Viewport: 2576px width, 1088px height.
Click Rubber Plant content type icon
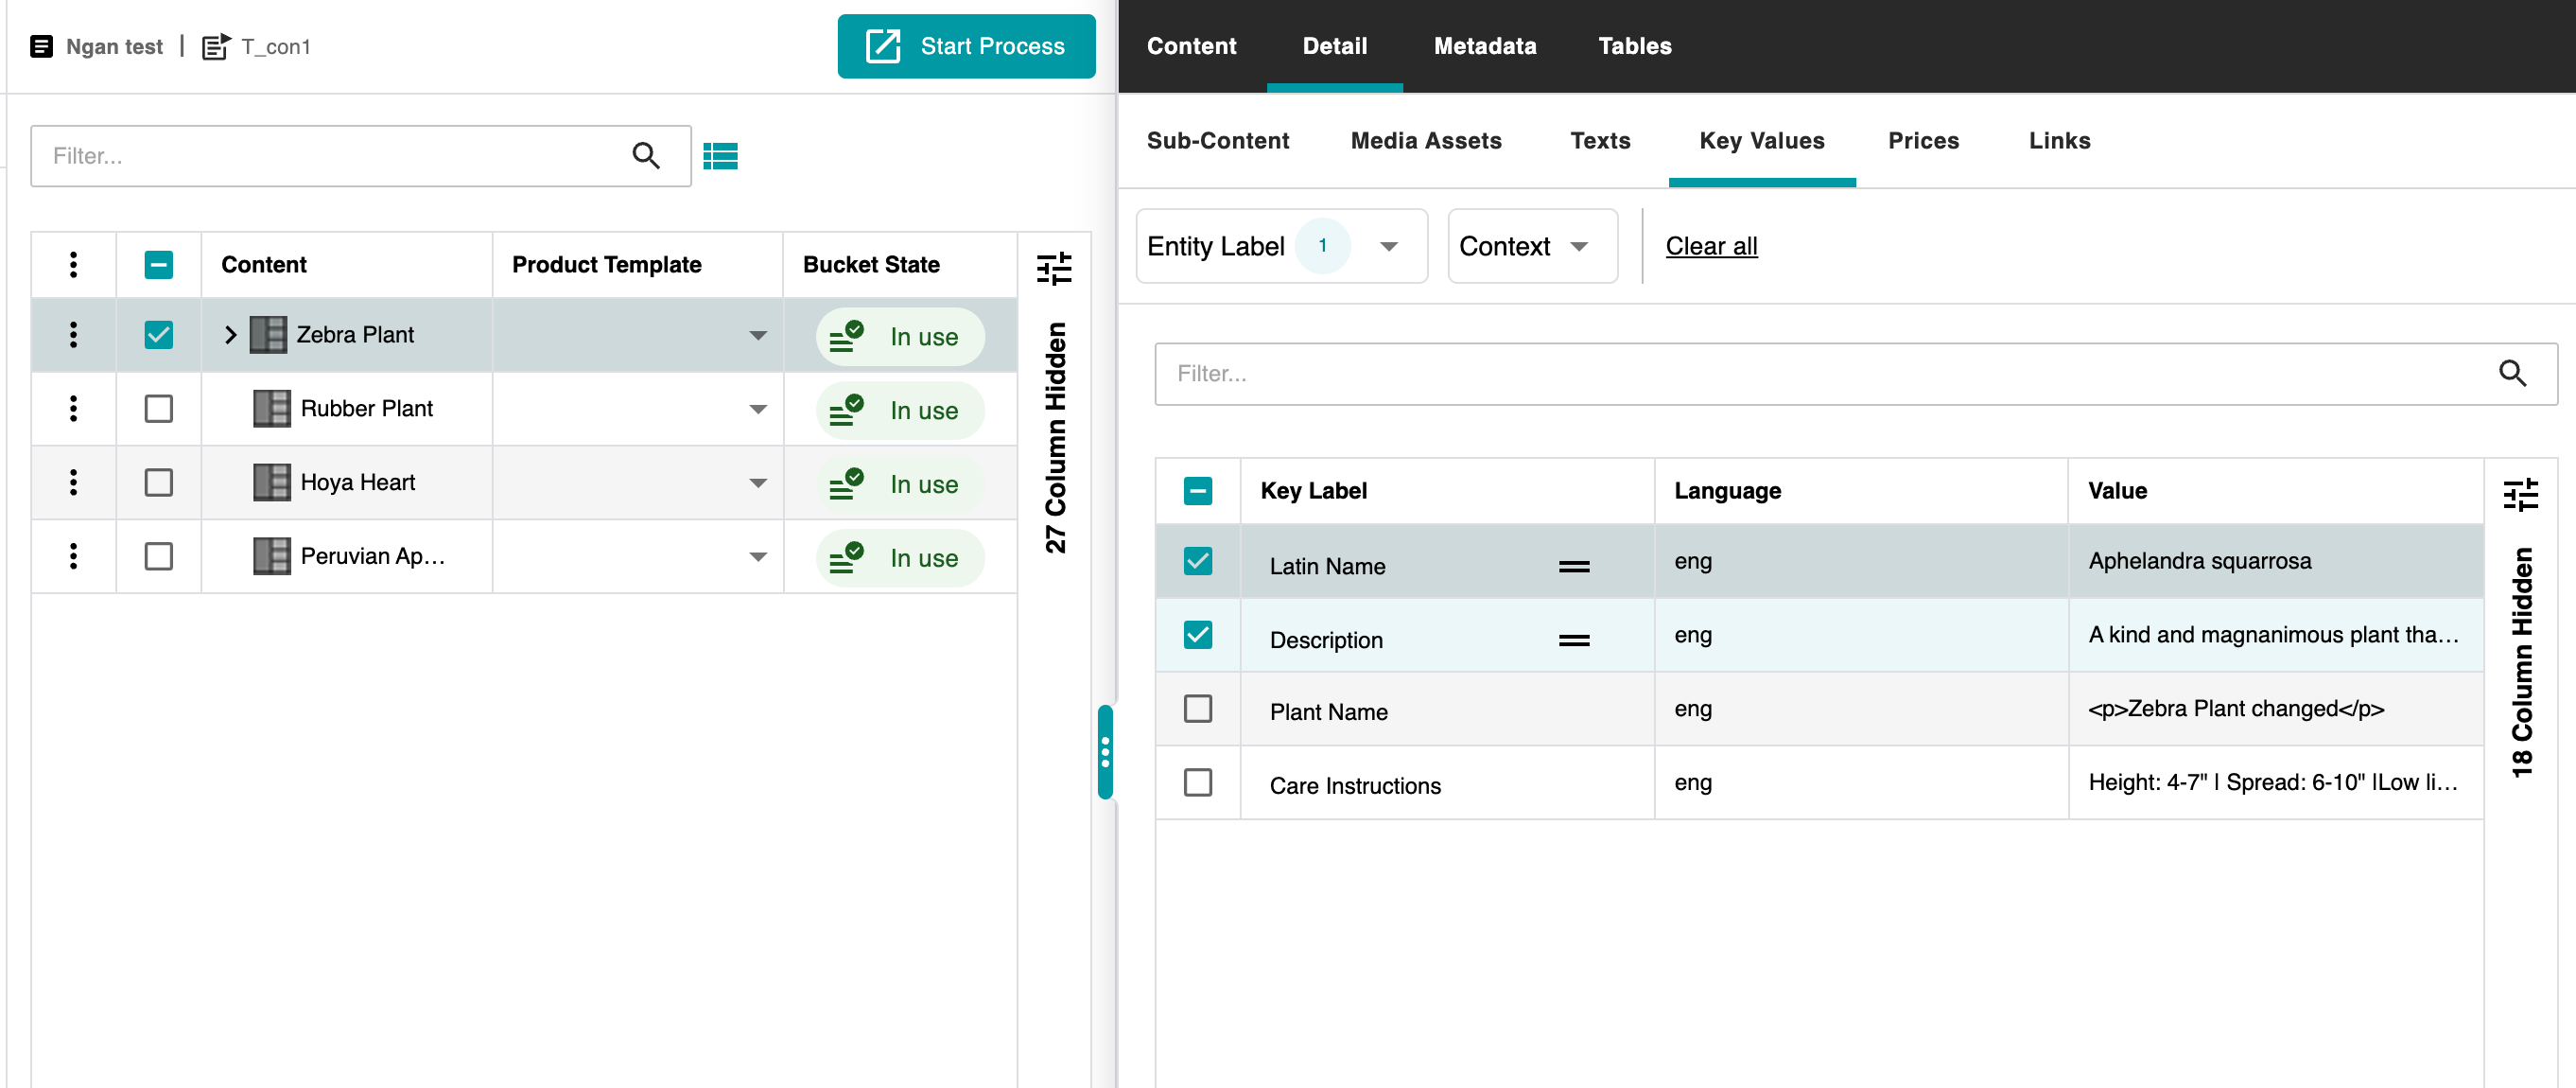coord(272,408)
